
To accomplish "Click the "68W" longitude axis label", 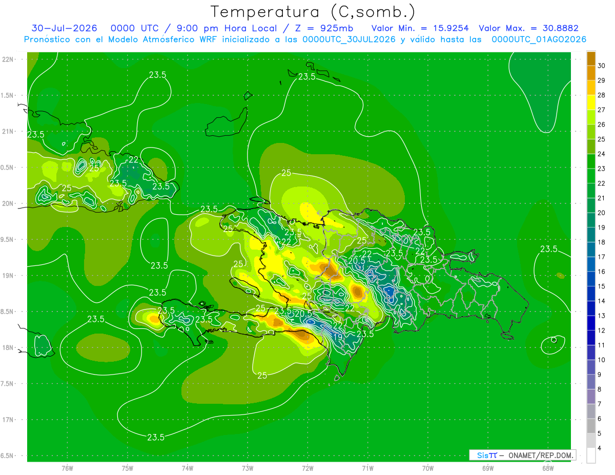I will pyautogui.click(x=548, y=468).
